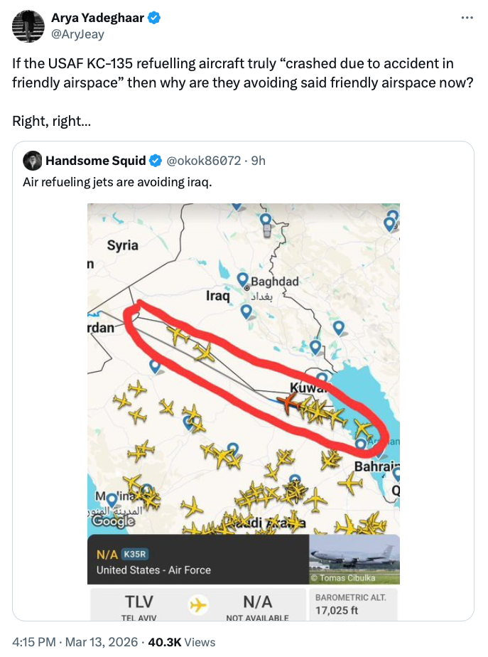Open Arya Yadeghaar display name profile
This screenshot has width=488, height=657.
pos(97,18)
